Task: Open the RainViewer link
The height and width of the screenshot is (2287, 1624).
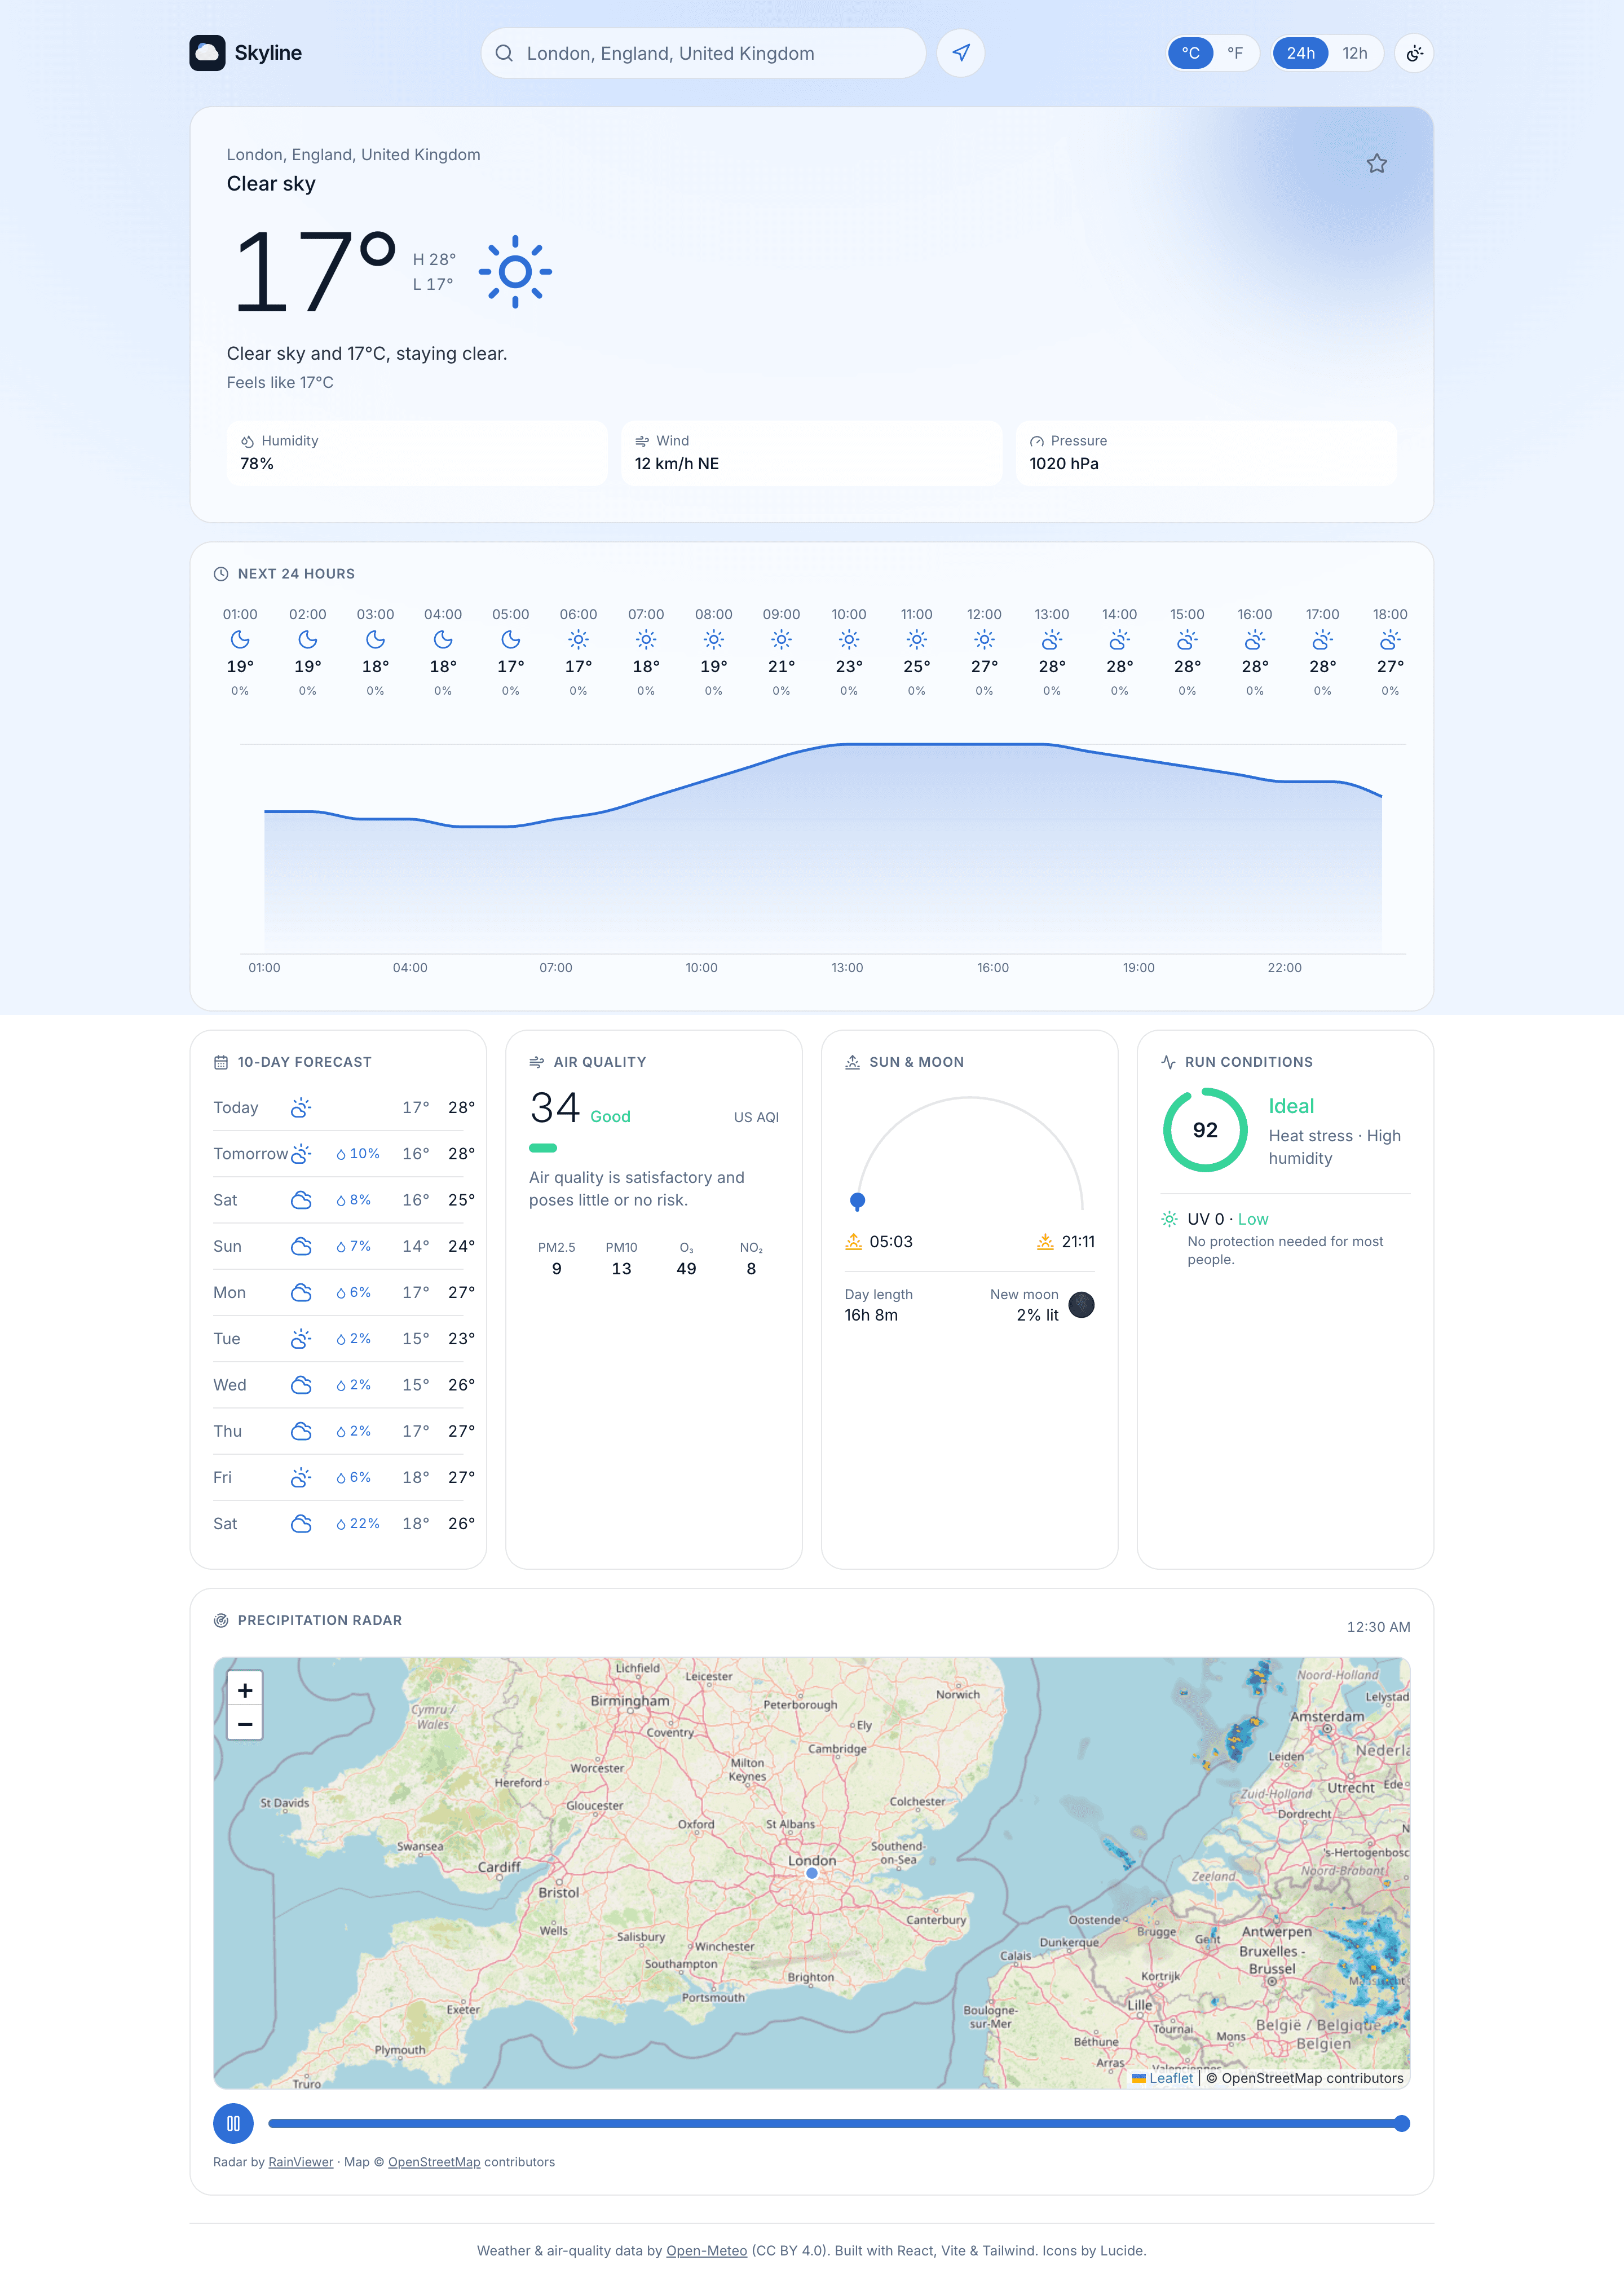Action: tap(301, 2162)
